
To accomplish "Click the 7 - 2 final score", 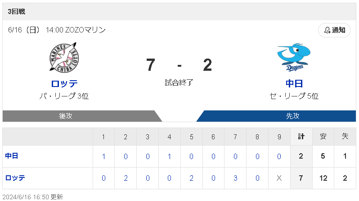I will (179, 65).
